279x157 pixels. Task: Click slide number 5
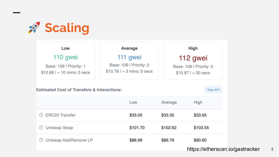point(272,149)
